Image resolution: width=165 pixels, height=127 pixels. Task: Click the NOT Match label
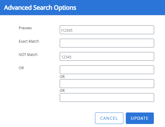(x=28, y=55)
